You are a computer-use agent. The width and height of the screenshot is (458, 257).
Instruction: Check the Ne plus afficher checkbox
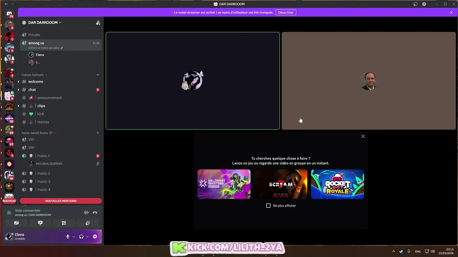pyautogui.click(x=268, y=206)
